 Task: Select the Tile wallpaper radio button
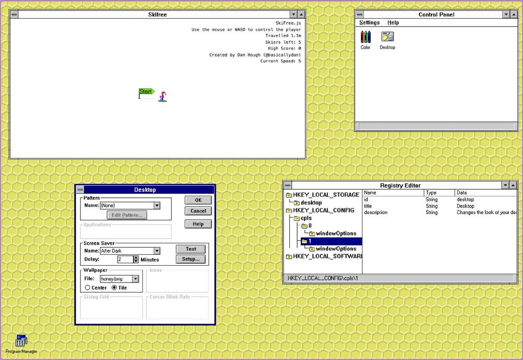[114, 288]
